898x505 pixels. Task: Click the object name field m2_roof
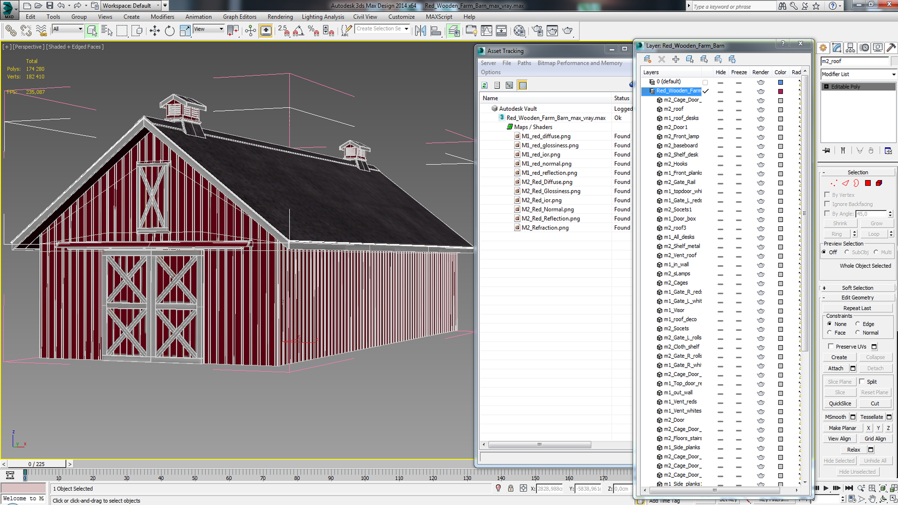point(855,61)
